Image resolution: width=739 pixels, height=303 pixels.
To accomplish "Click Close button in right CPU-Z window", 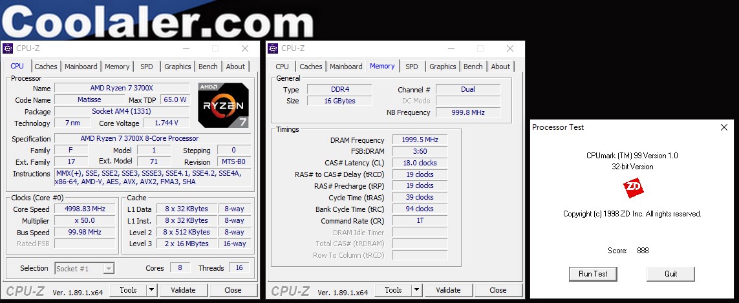I will 498,290.
